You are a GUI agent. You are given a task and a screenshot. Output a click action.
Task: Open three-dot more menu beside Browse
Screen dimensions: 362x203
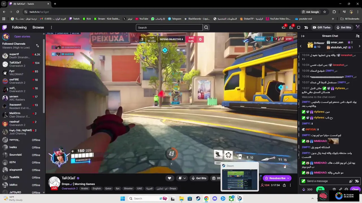(51, 27)
